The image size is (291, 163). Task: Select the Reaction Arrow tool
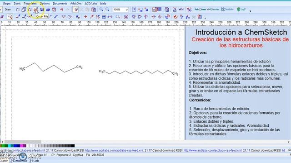point(92,17)
